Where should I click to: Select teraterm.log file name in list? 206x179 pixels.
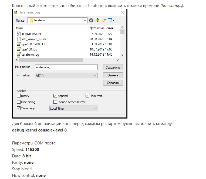tap(30, 55)
